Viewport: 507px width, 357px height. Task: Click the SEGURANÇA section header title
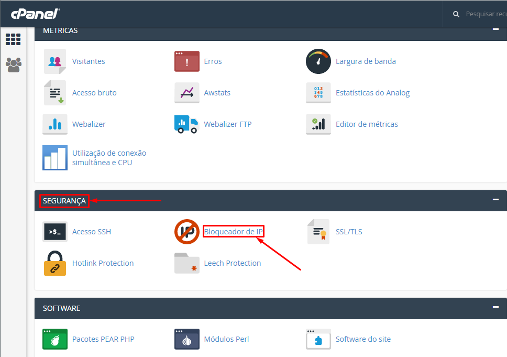(64, 201)
